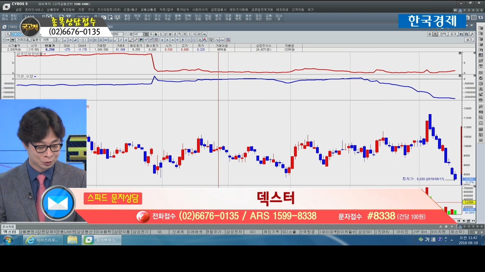Click the 전략 strategy button
Screen dimensions: 485x272
click(443, 34)
